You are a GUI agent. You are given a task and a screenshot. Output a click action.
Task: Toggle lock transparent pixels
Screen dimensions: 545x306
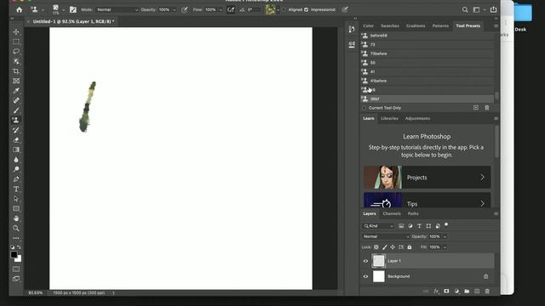tap(376, 247)
